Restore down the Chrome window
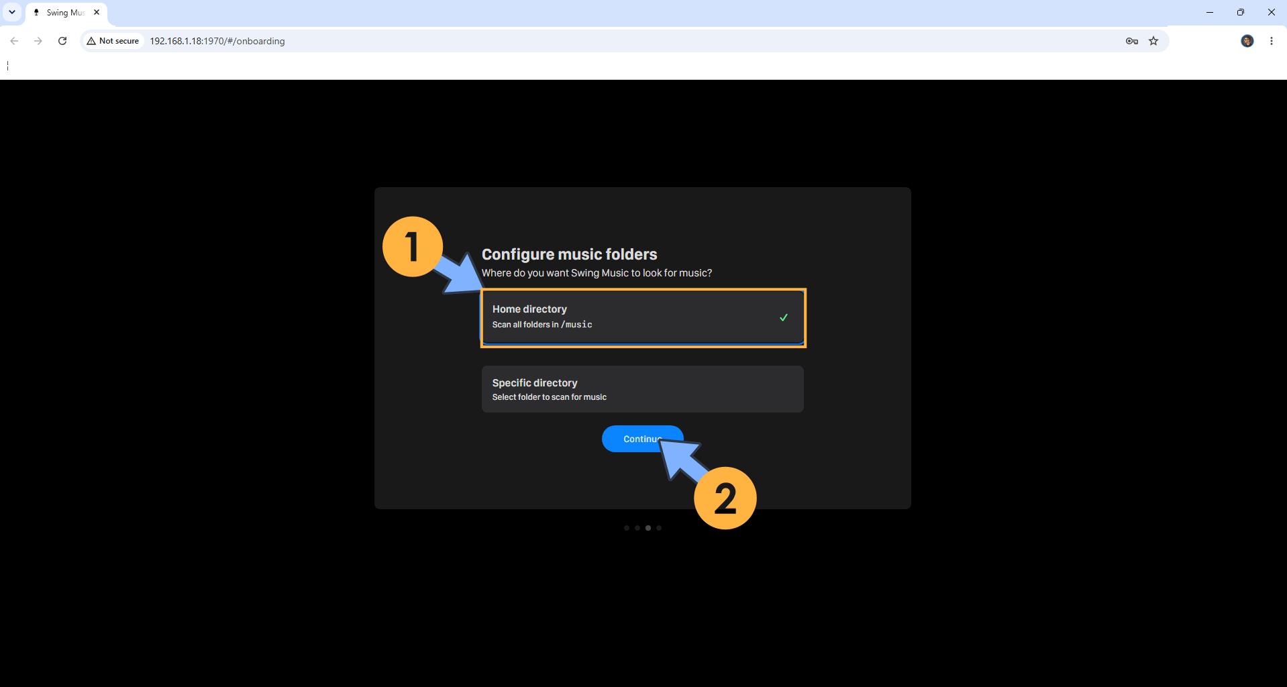 (1241, 12)
